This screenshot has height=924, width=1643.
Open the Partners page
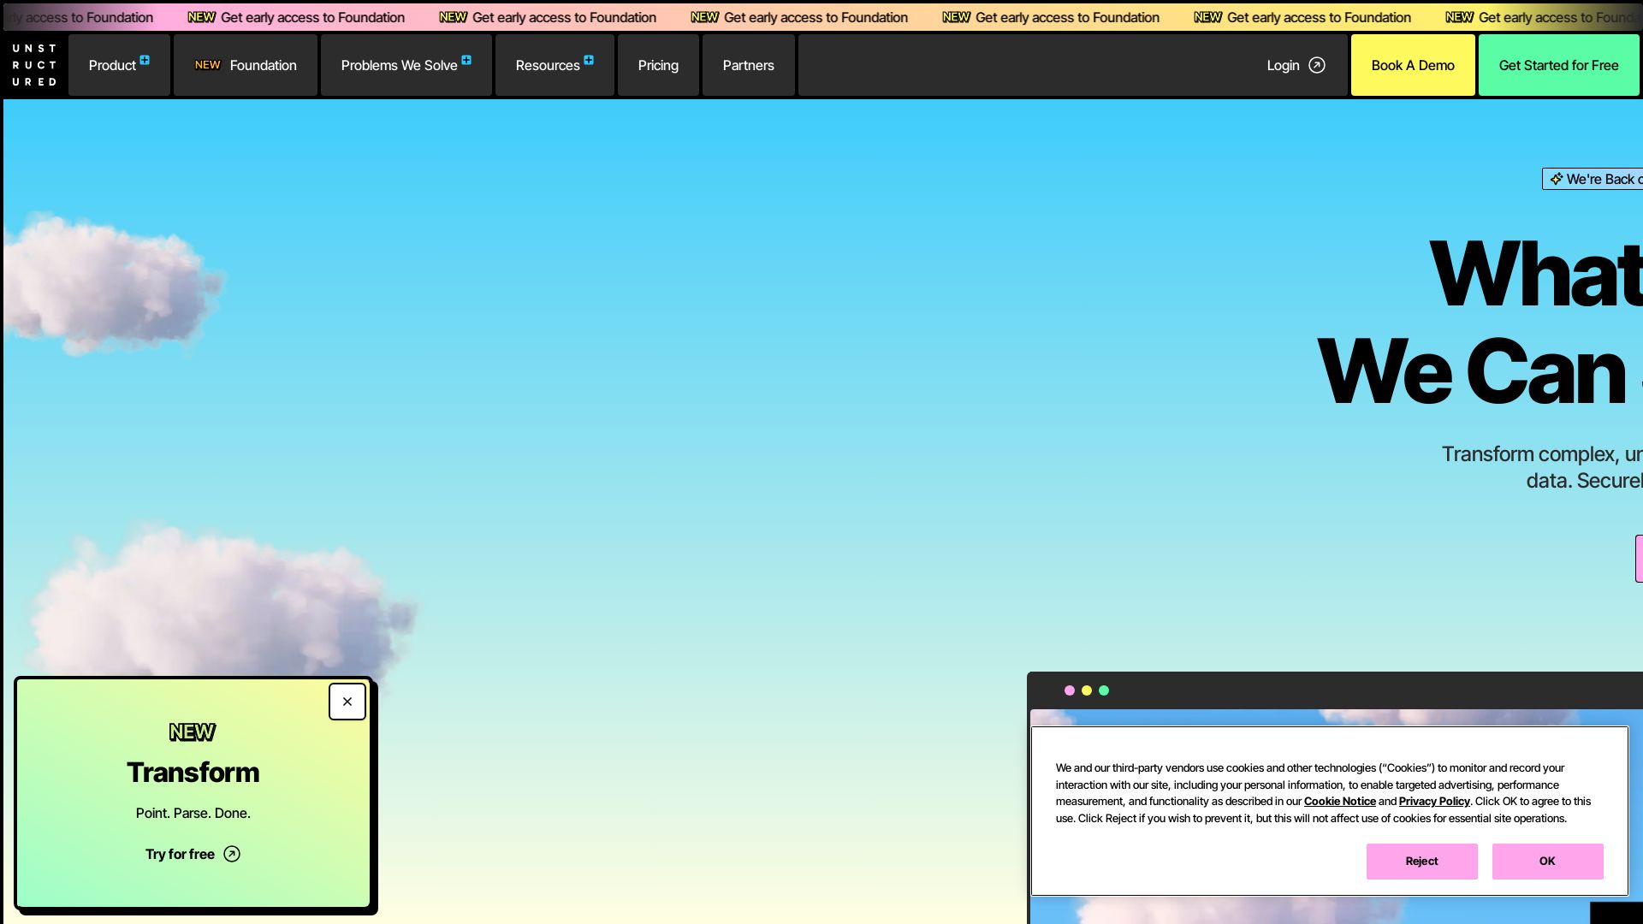[x=749, y=65]
